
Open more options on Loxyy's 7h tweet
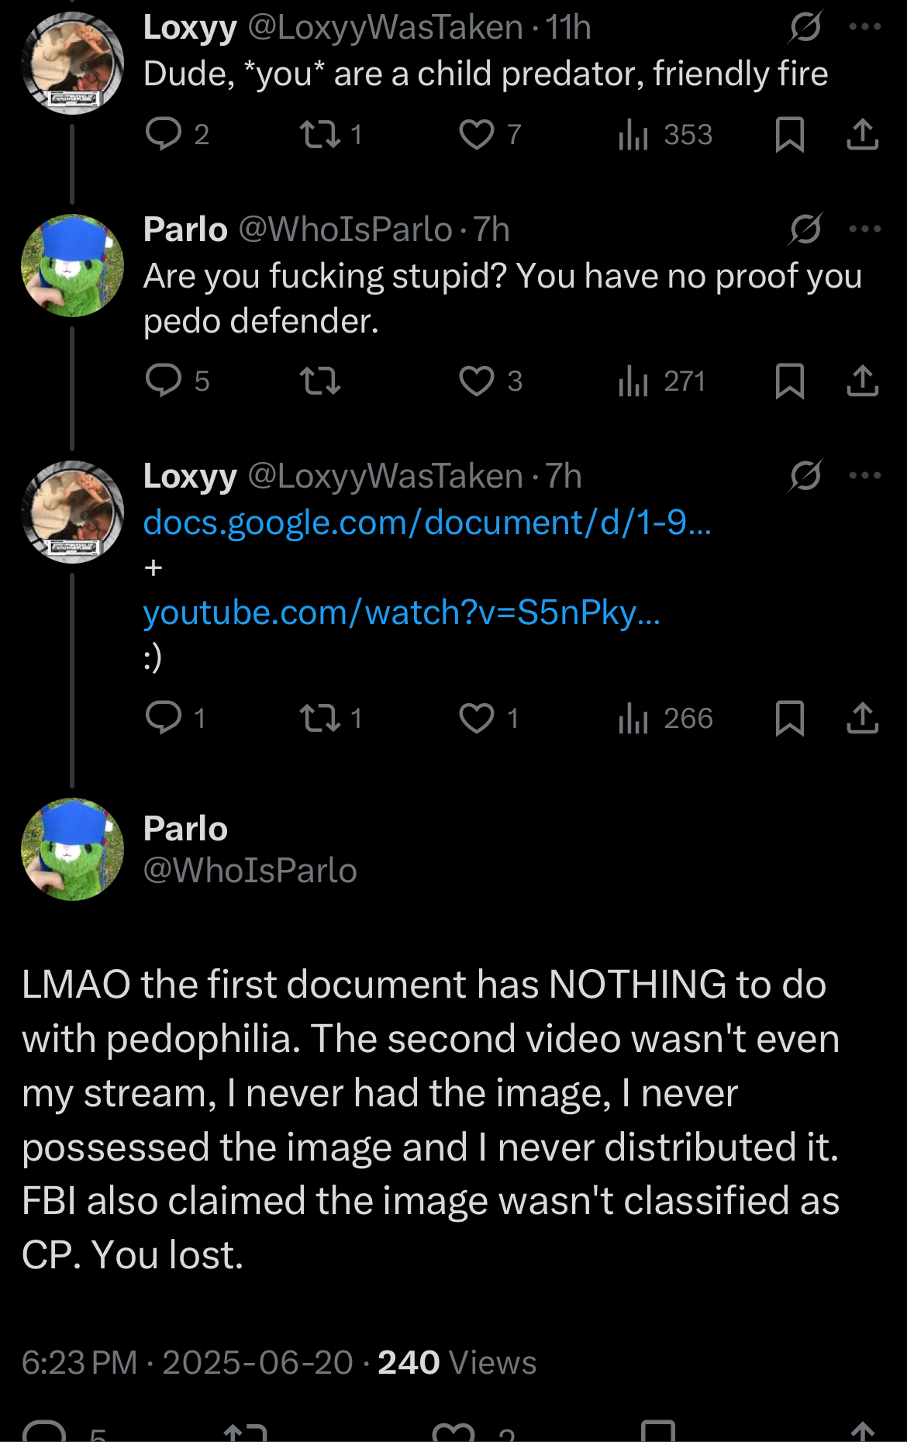pyautogui.click(x=865, y=475)
